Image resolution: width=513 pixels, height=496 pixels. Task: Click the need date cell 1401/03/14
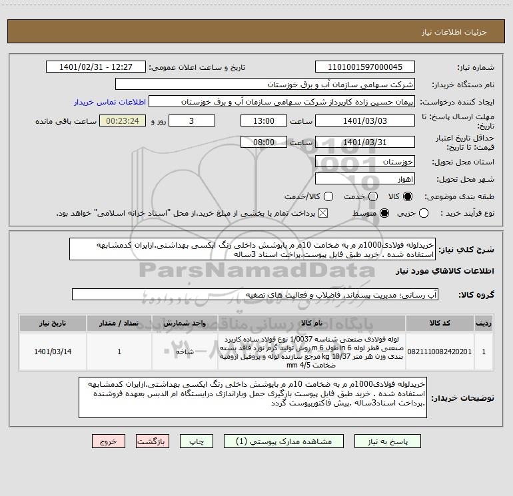point(53,352)
